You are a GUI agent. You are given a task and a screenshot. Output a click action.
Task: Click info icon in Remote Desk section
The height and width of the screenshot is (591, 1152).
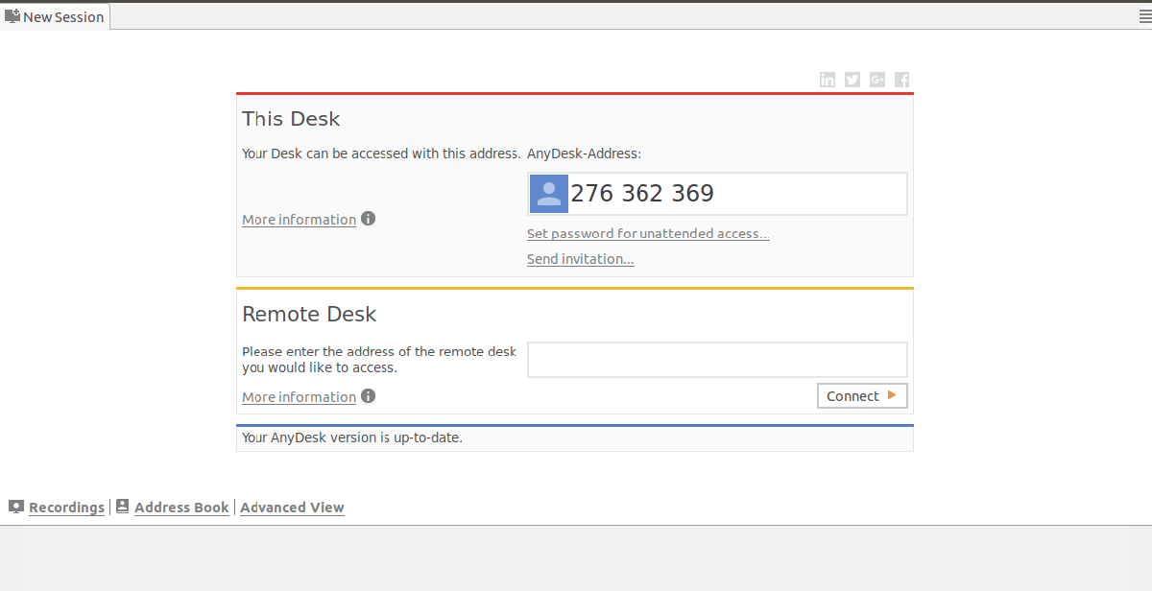368,396
